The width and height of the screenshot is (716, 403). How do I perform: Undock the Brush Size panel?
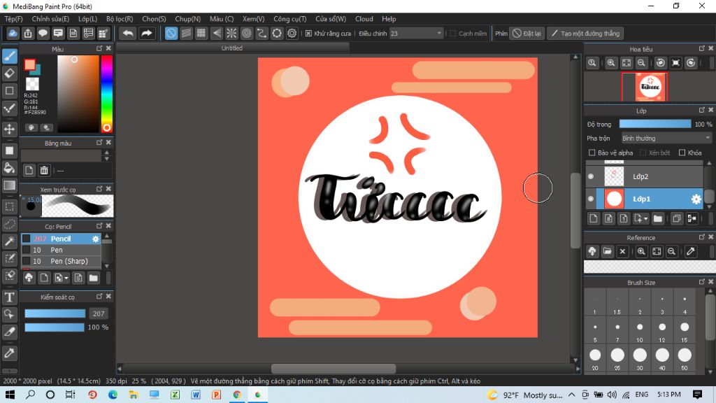[702, 282]
